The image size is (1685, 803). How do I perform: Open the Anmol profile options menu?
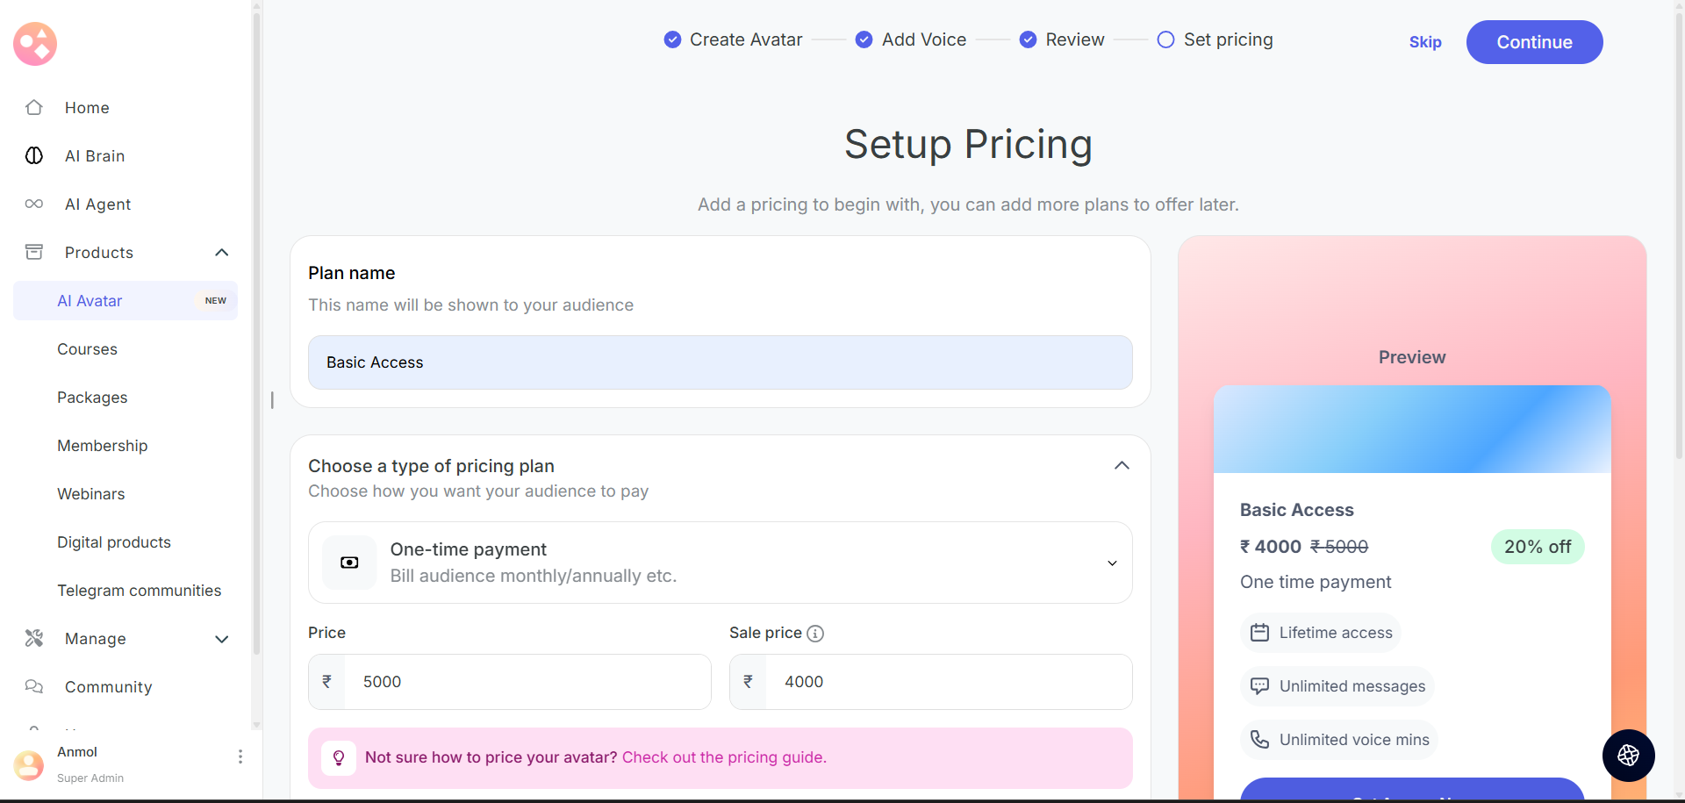pyautogui.click(x=240, y=756)
